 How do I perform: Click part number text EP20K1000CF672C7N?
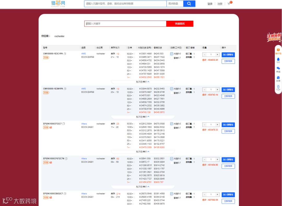tap(54, 159)
